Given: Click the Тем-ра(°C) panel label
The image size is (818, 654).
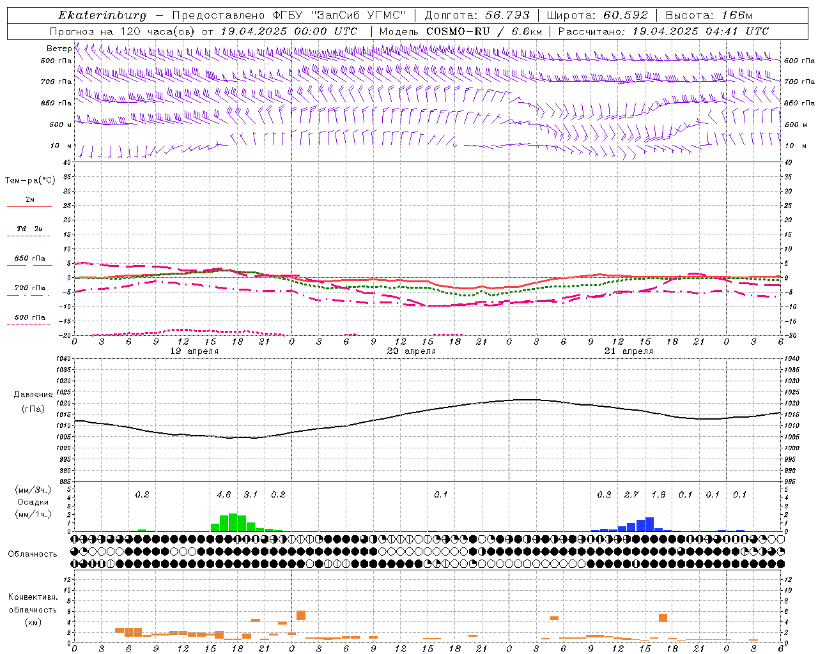Looking at the screenshot, I should (30, 181).
